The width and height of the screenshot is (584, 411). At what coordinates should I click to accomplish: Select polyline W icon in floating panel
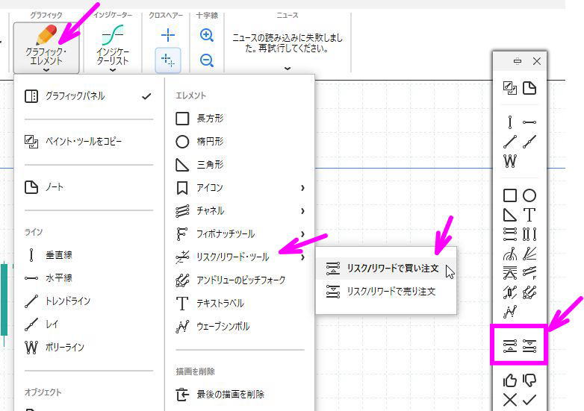[x=510, y=161]
